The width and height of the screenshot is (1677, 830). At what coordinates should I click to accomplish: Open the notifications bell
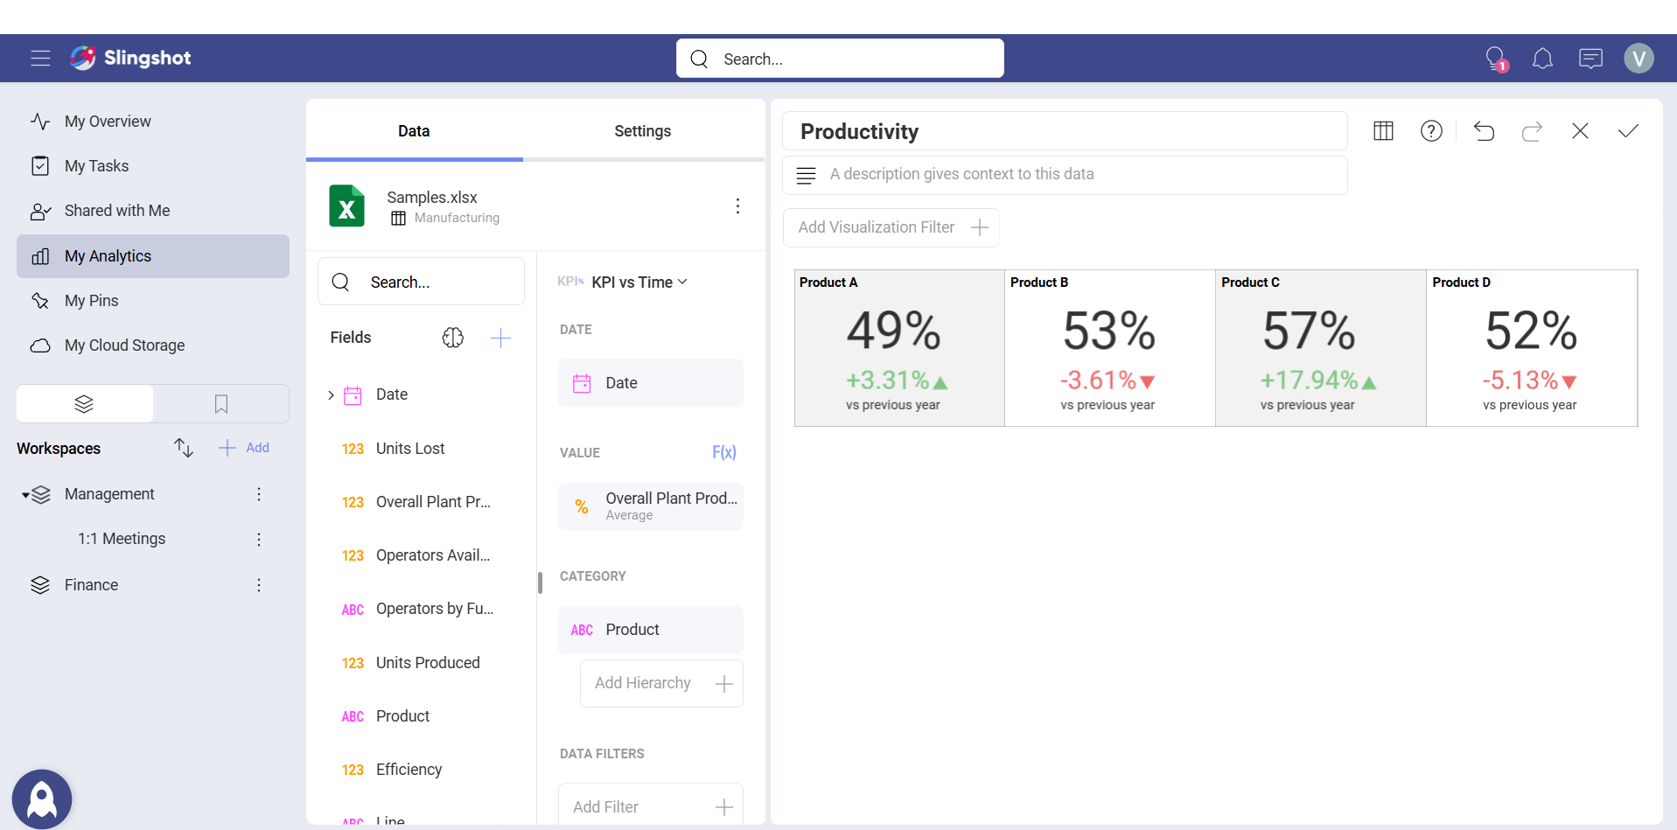1542,58
